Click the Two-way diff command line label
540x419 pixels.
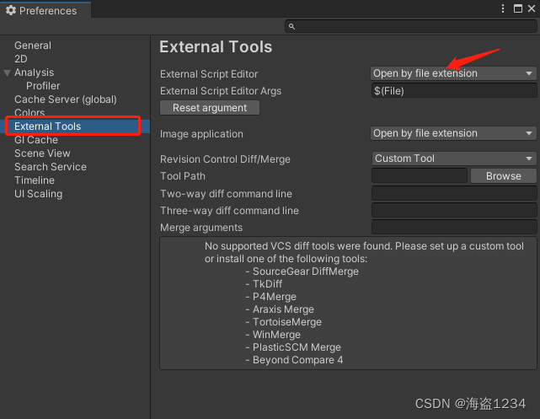(226, 194)
